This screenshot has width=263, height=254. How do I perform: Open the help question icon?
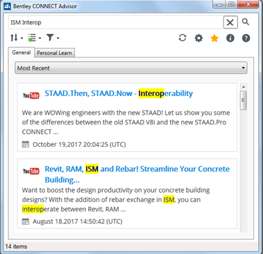pyautogui.click(x=246, y=38)
